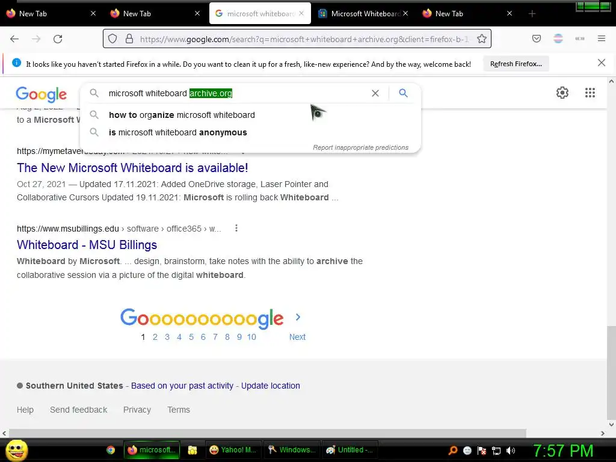Go to results page 10
The height and width of the screenshot is (462, 616).
(251, 337)
